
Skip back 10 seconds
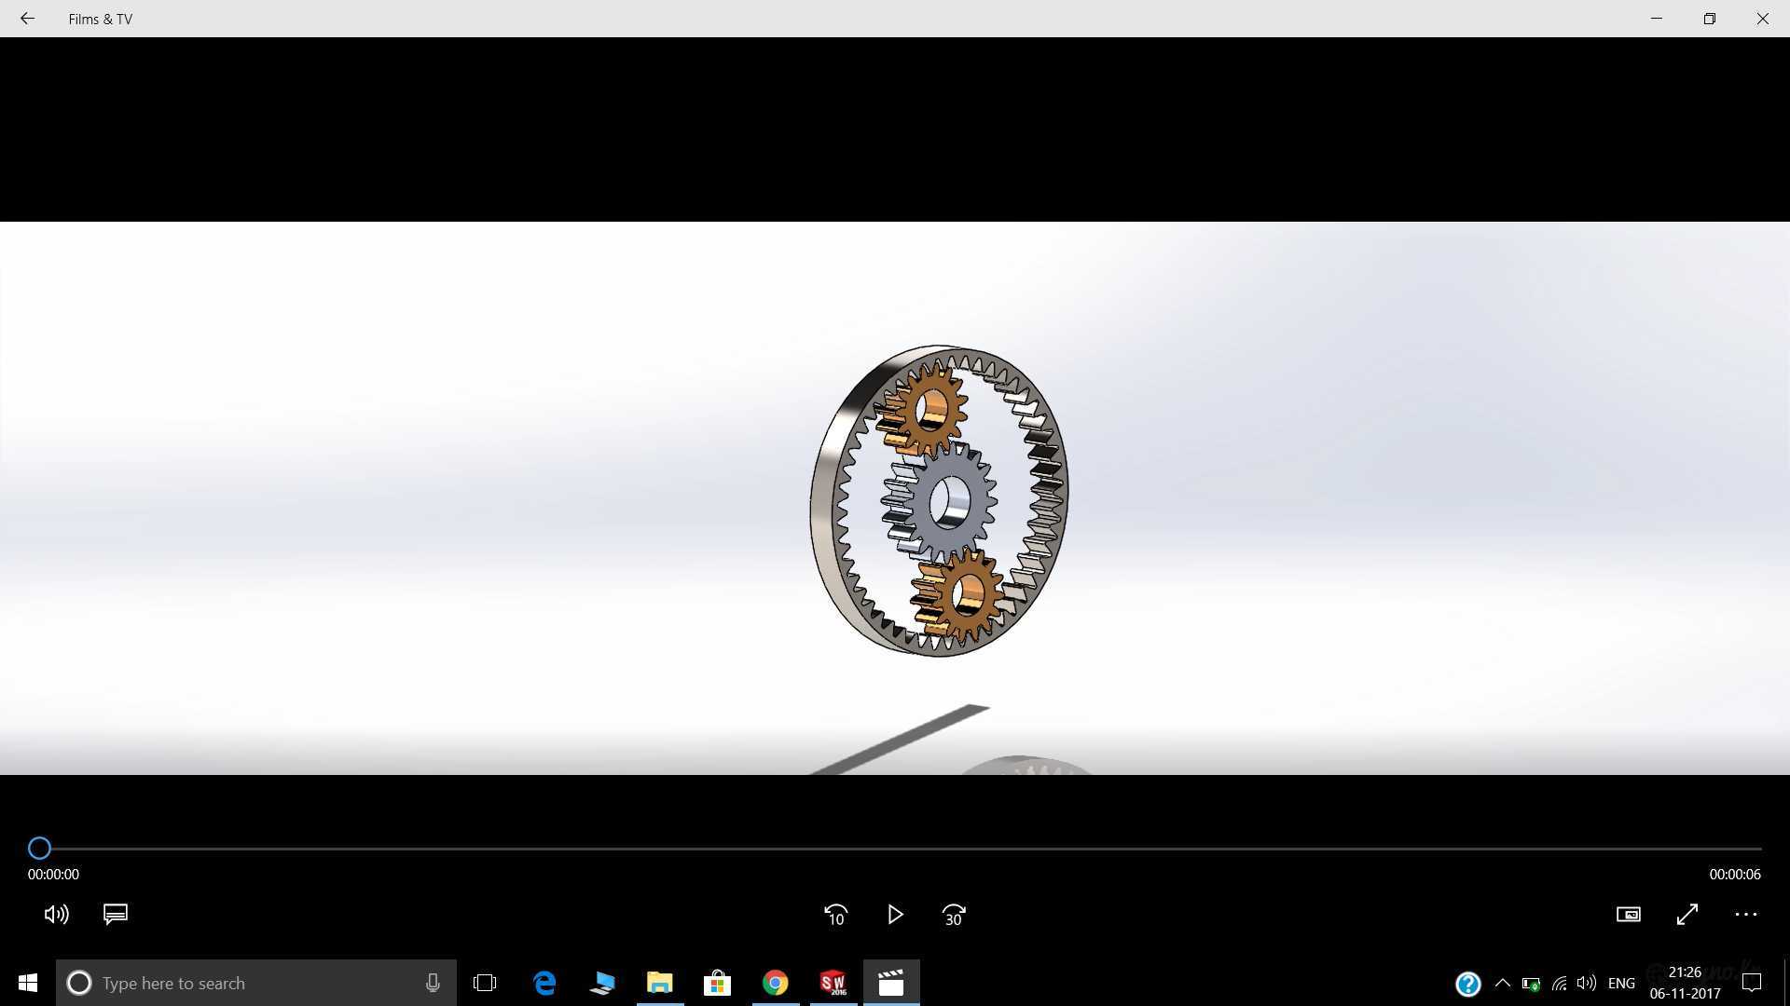[x=835, y=915]
